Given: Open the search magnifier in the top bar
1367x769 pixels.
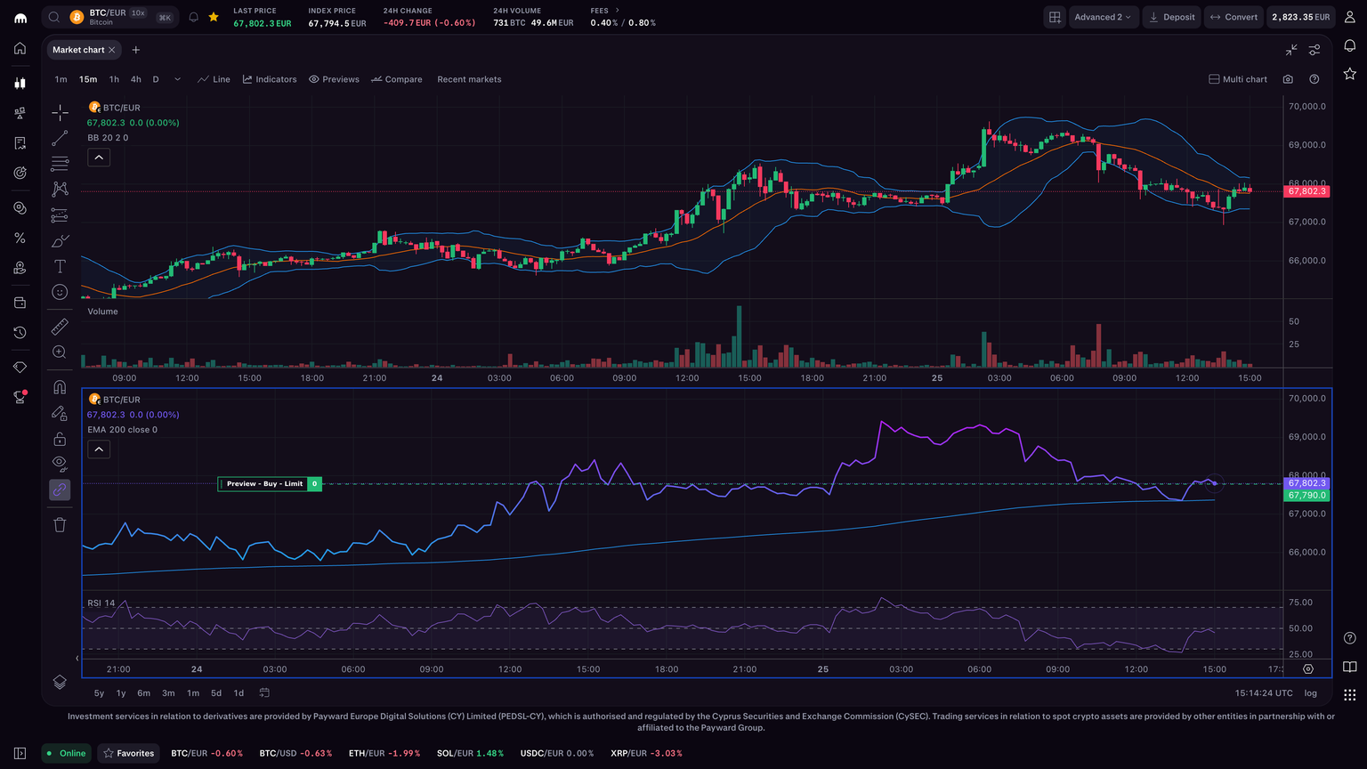Looking at the screenshot, I should click(x=54, y=17).
